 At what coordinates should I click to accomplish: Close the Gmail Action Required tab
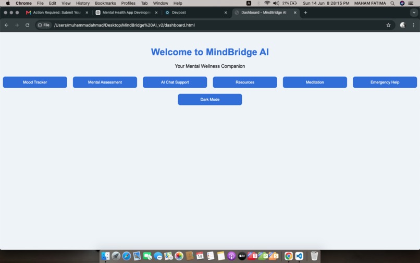pyautogui.click(x=87, y=13)
